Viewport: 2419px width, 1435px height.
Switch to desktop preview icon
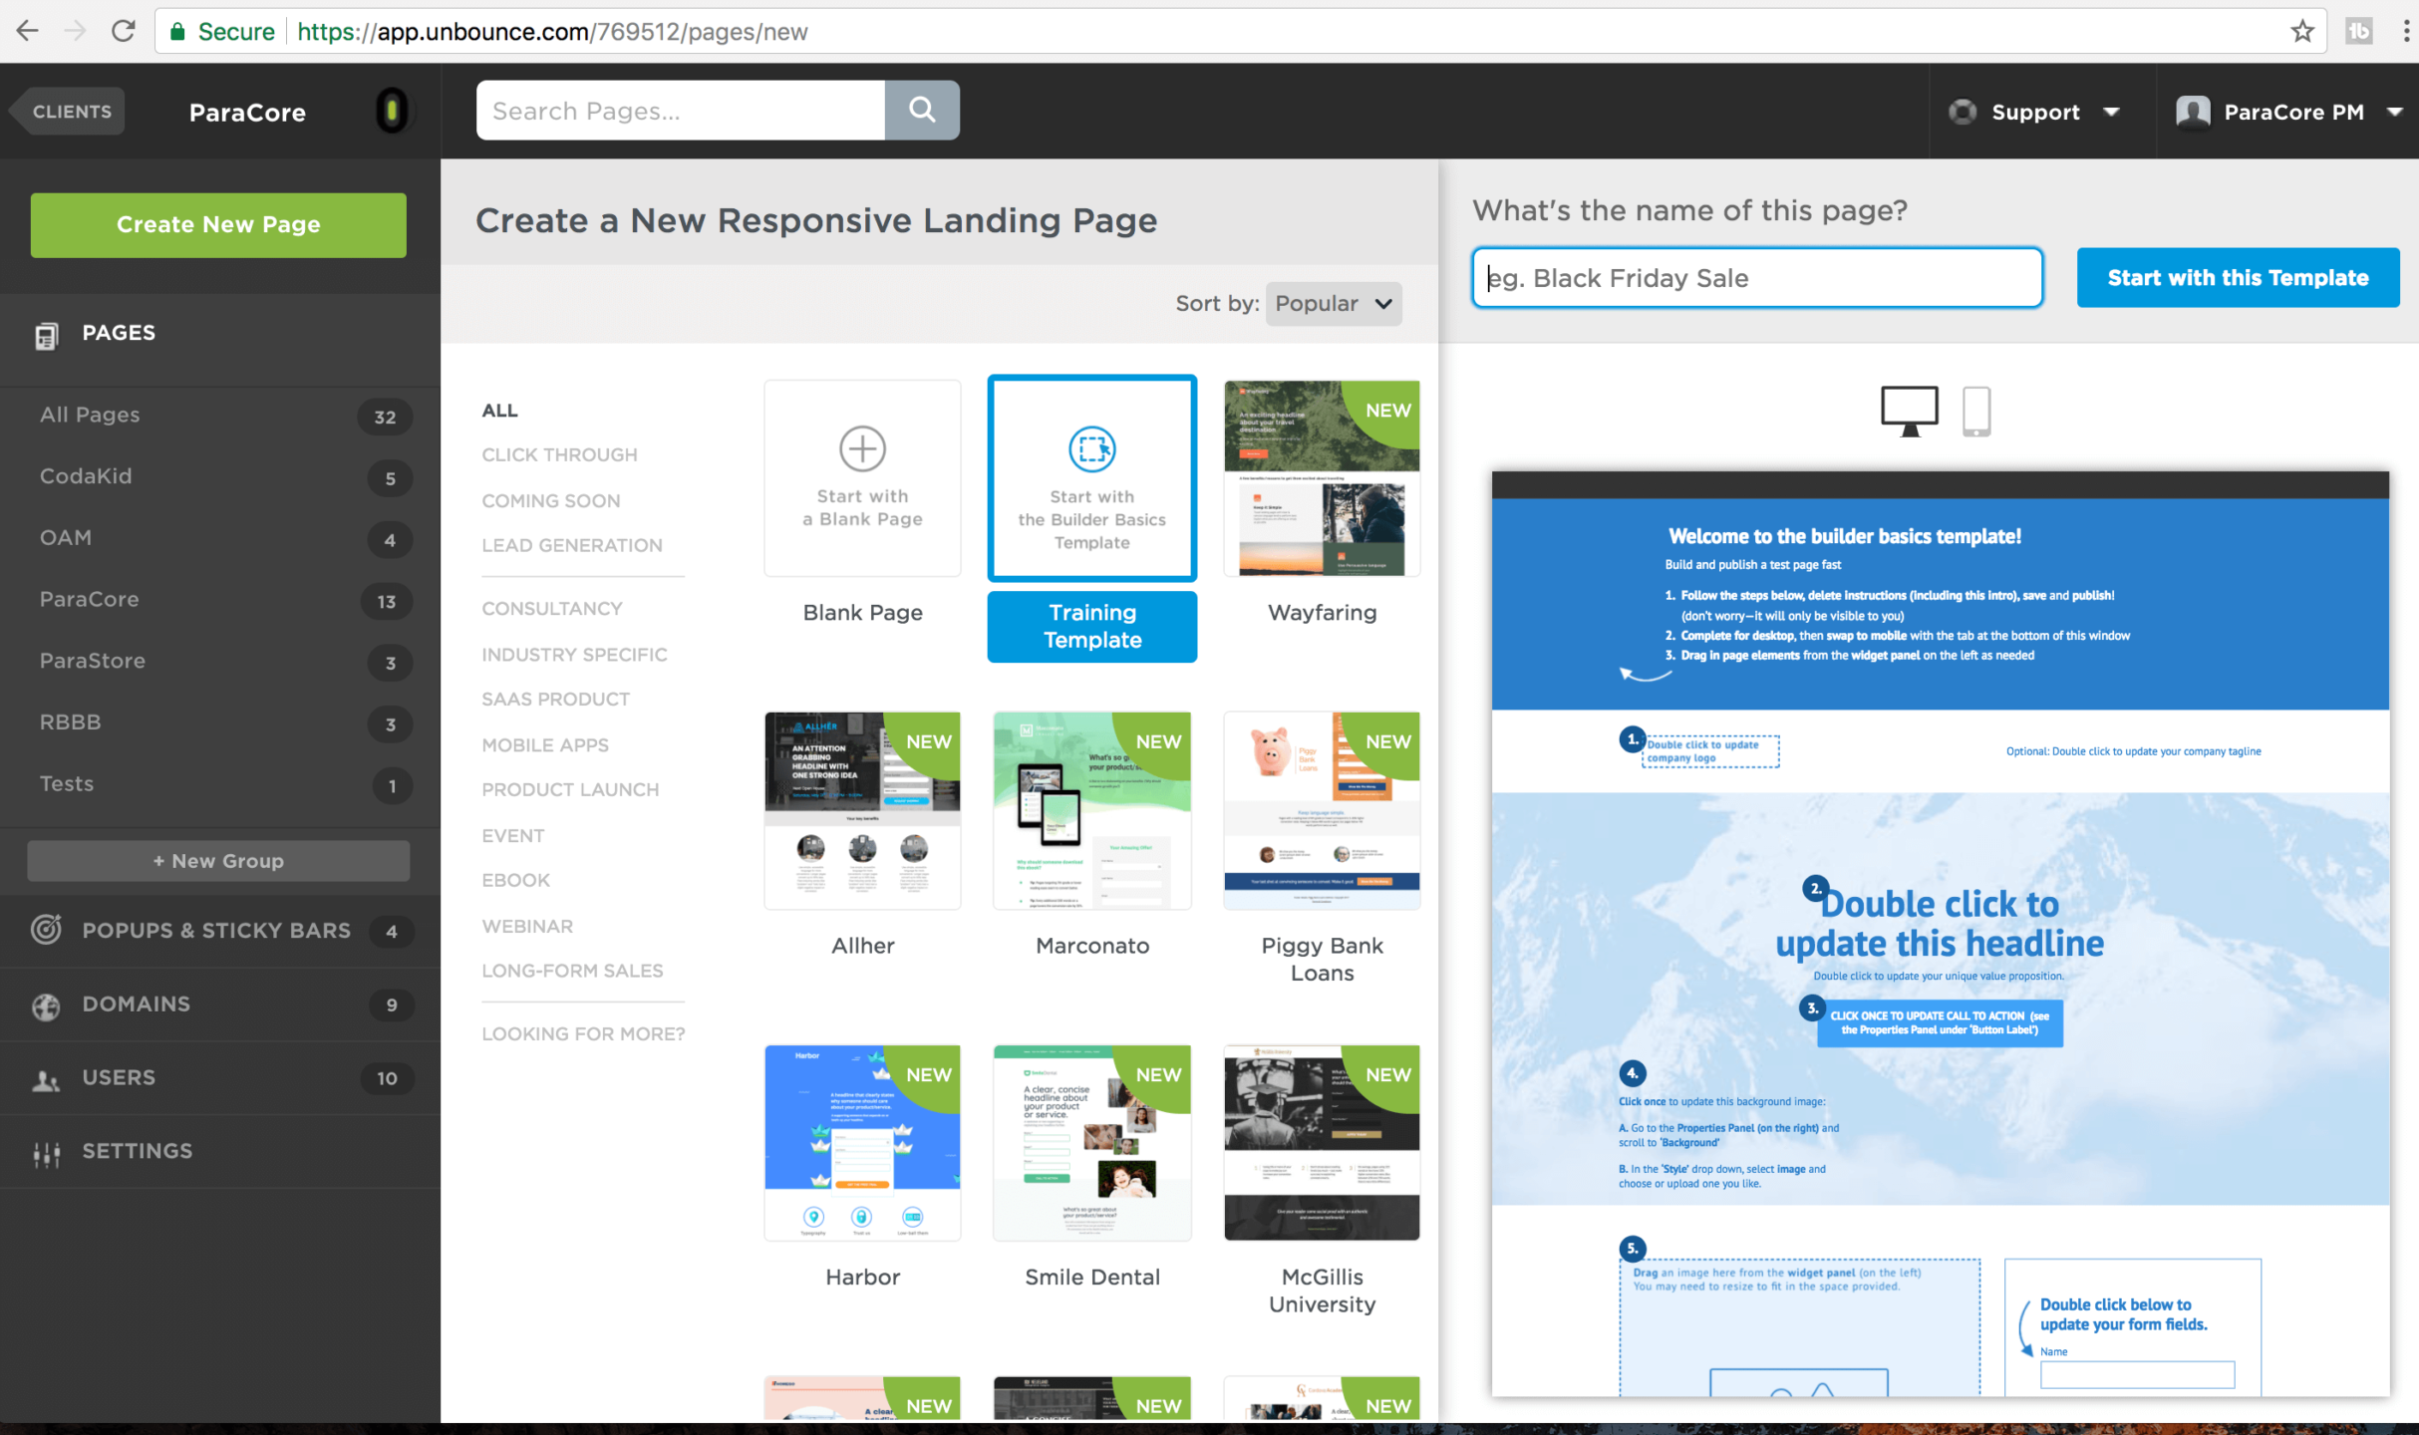1909,410
